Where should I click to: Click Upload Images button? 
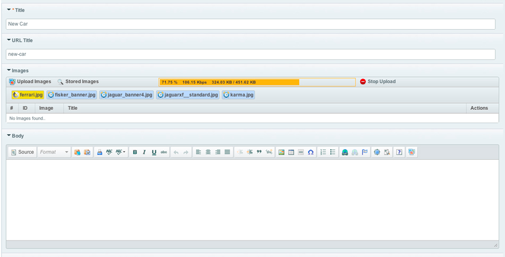(30, 82)
